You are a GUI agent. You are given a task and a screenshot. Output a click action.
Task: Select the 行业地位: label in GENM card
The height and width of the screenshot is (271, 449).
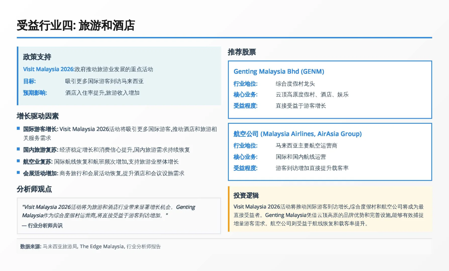(245, 84)
